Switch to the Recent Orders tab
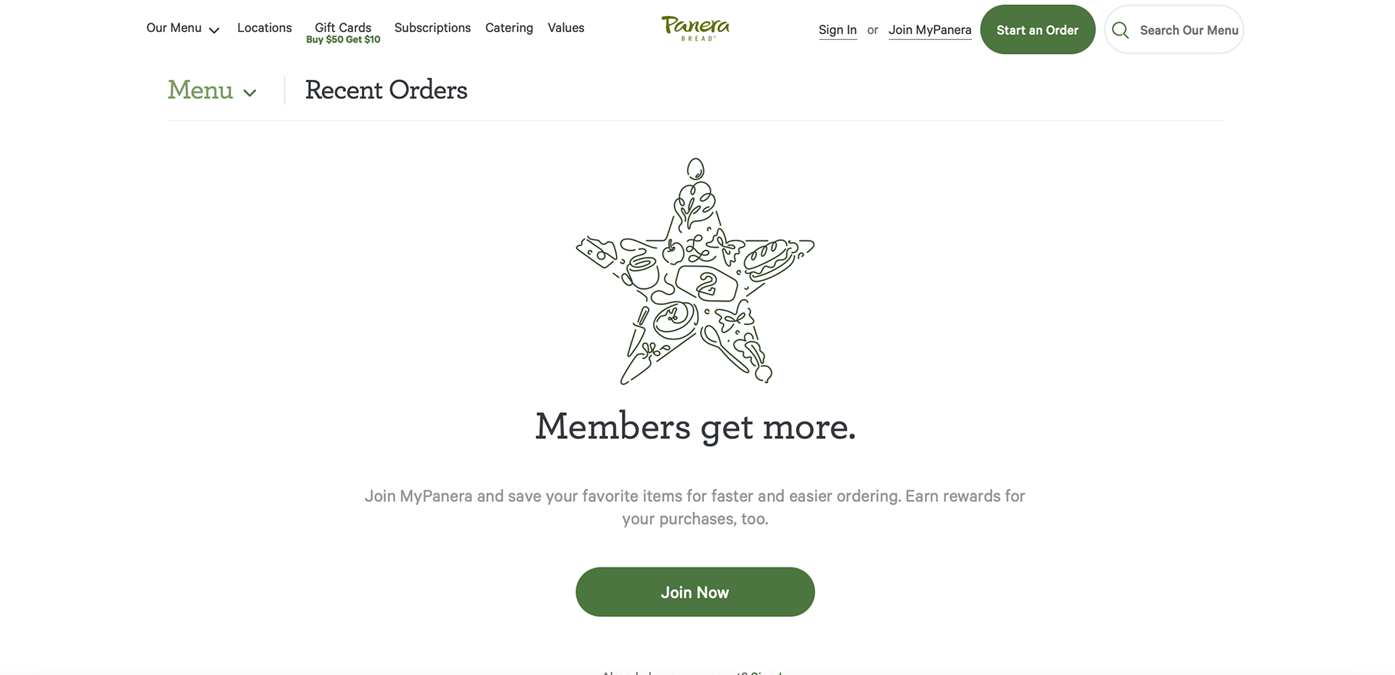 click(386, 90)
